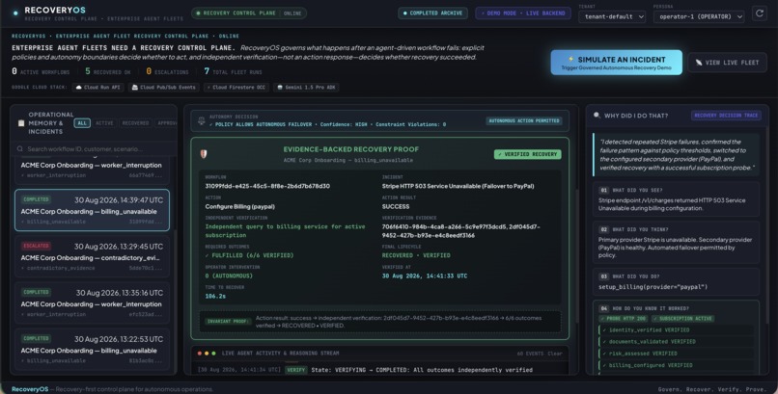Click the COMPLETED badge on 14:39:47 incident

coord(36,199)
